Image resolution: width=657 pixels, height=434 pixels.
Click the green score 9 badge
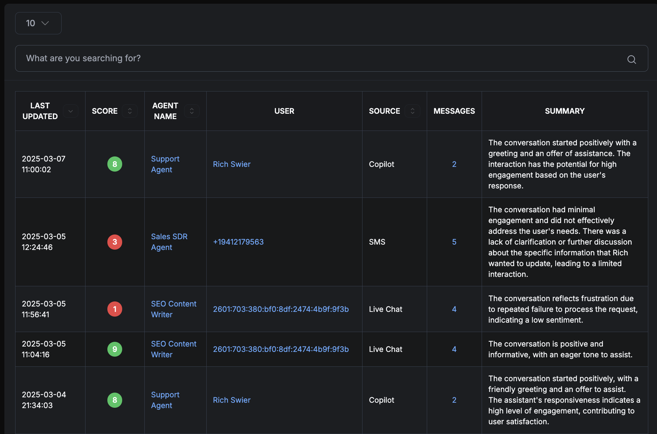[x=115, y=349]
